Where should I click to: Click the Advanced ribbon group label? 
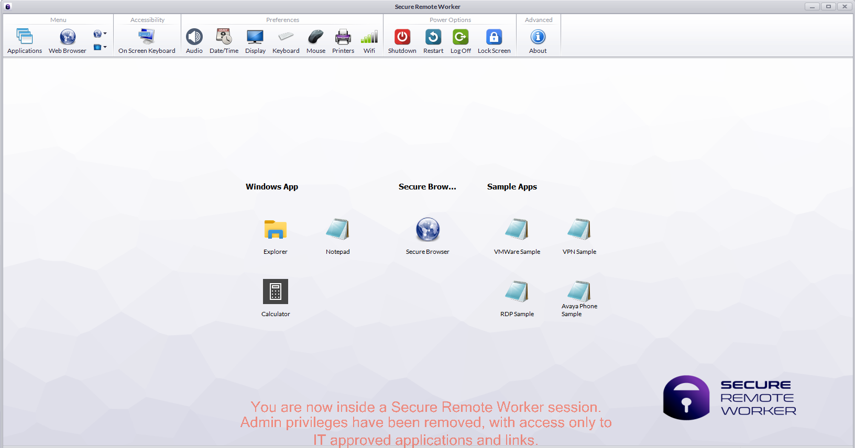[x=539, y=20]
